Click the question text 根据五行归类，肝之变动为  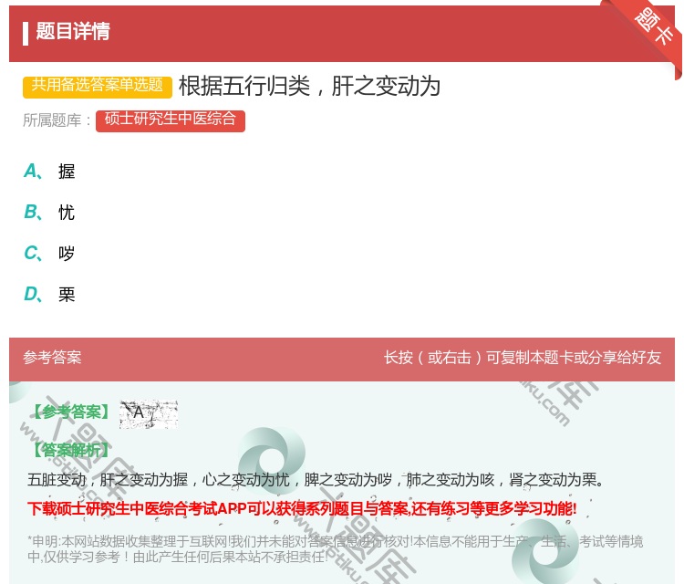tap(309, 86)
